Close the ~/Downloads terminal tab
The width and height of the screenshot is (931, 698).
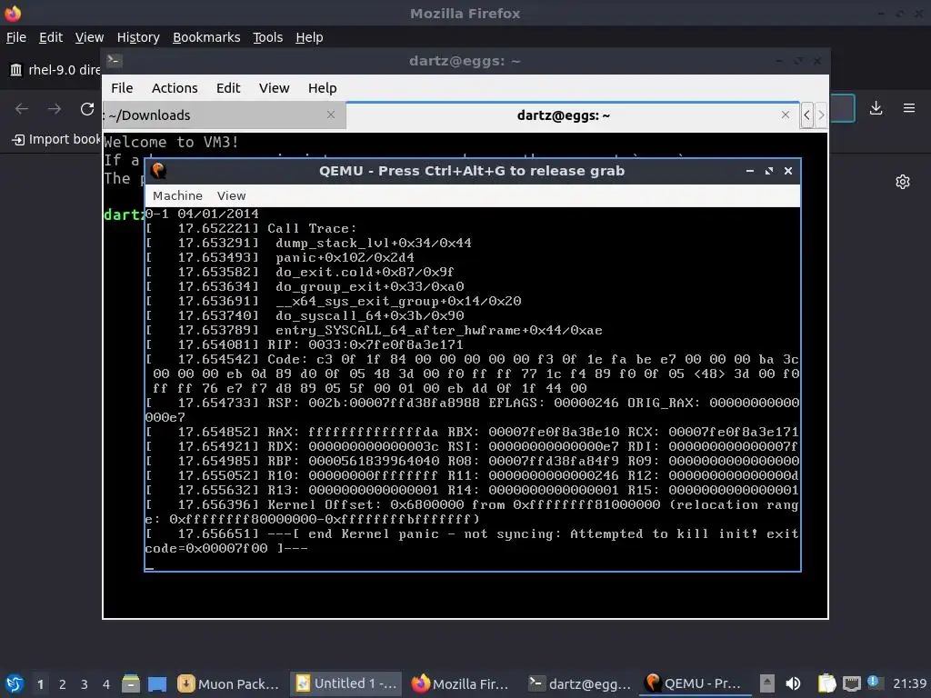pyautogui.click(x=331, y=115)
